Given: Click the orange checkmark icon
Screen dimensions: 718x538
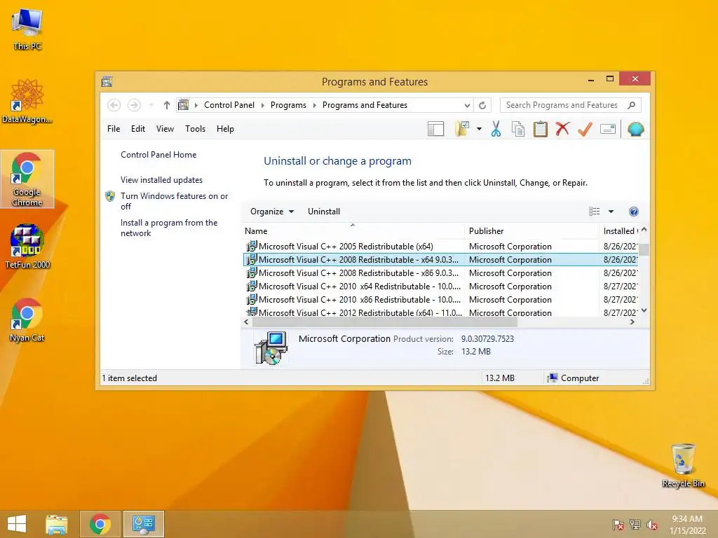Looking at the screenshot, I should pyautogui.click(x=585, y=129).
